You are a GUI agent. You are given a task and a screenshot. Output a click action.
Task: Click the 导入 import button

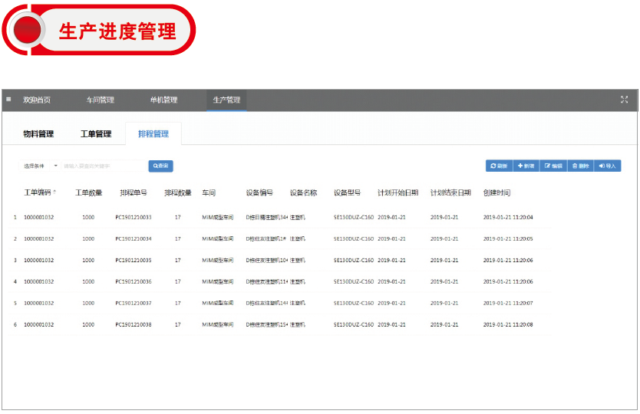pos(607,166)
